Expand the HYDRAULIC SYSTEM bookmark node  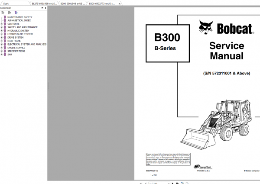tap(2, 31)
